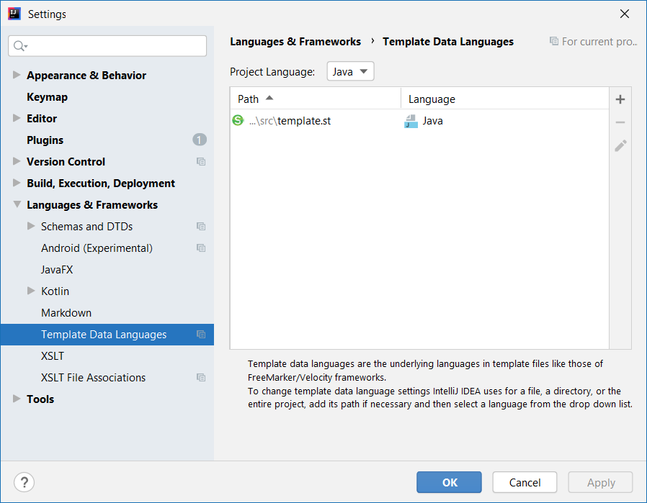Expand the Appearance & Behavior section
Viewport: 647px width, 503px height.
click(x=17, y=75)
